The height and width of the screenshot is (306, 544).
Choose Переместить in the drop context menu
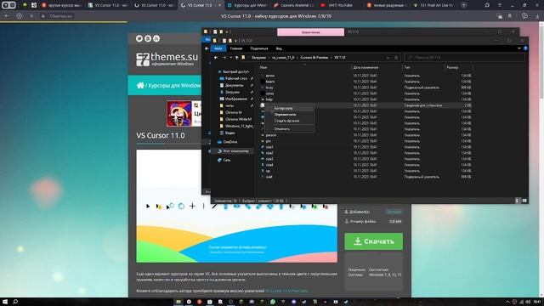285,115
